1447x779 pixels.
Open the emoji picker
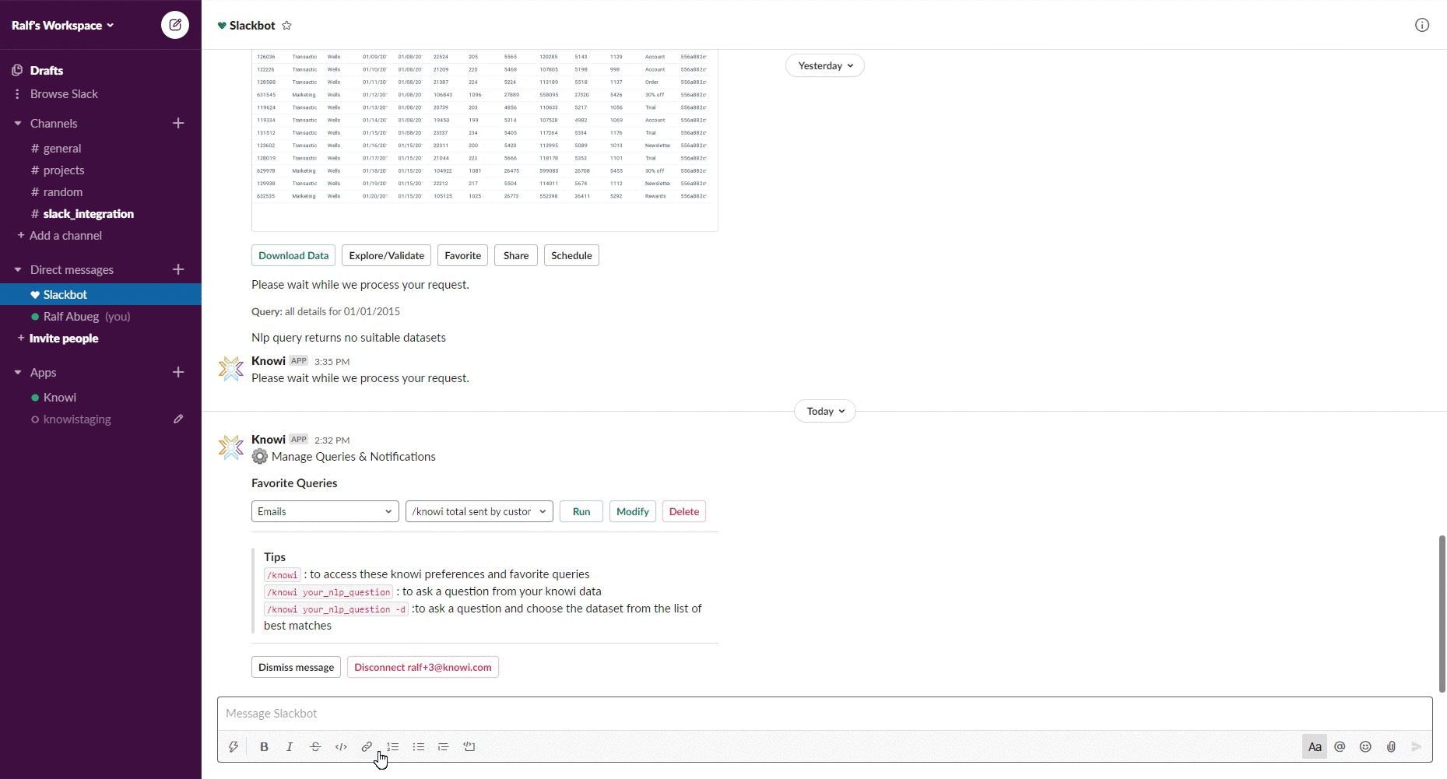tap(1365, 746)
